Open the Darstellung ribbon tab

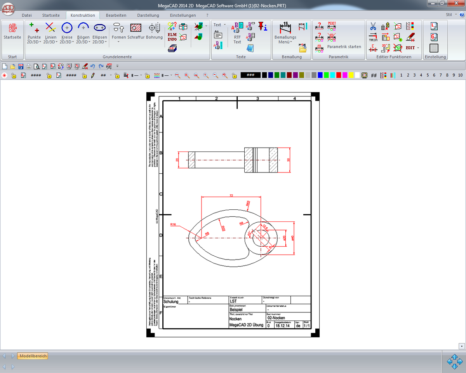coord(148,16)
